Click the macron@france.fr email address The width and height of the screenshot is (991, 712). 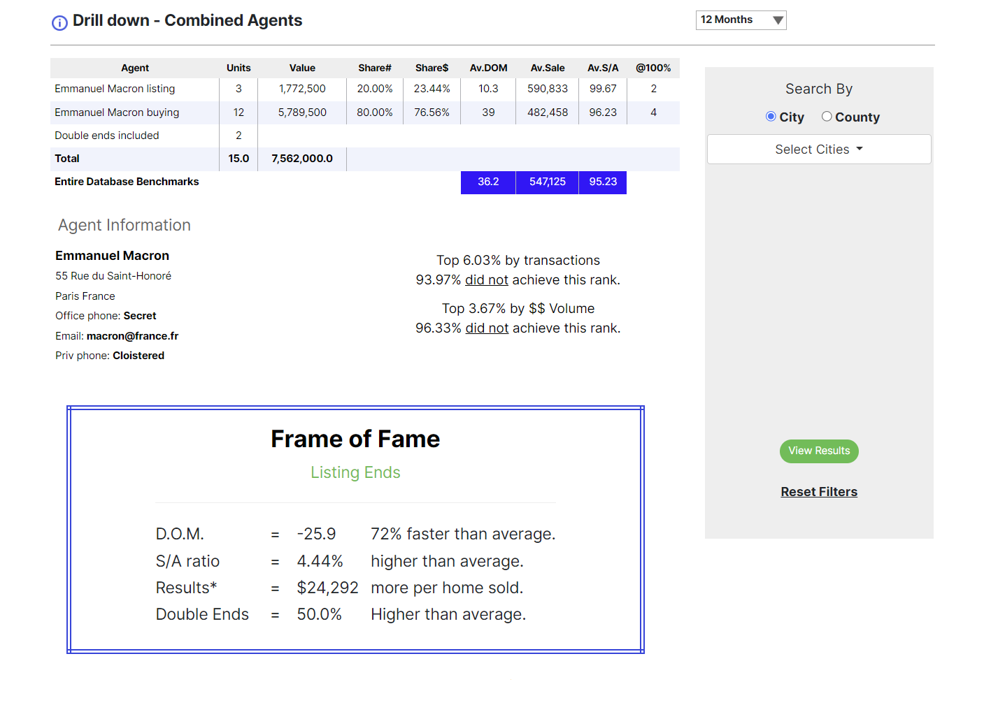[x=132, y=336]
